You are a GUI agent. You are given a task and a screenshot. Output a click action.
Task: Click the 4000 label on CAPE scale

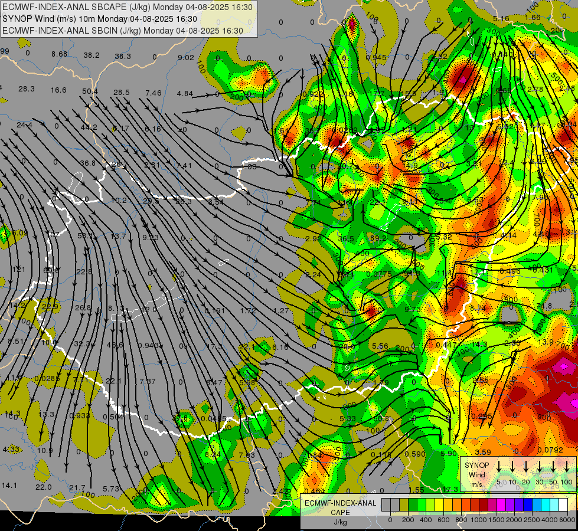(x=550, y=520)
